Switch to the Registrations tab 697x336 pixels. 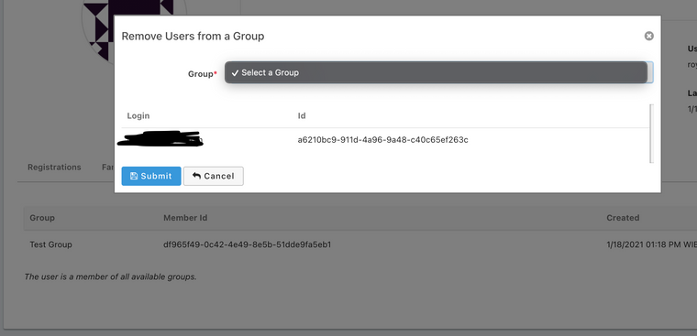[54, 168]
